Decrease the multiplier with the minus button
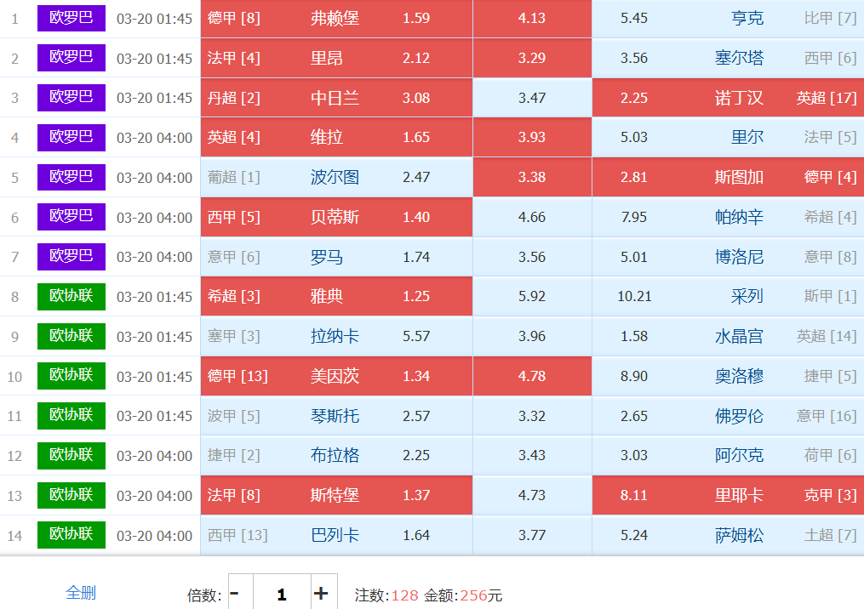864x609 pixels. click(236, 594)
